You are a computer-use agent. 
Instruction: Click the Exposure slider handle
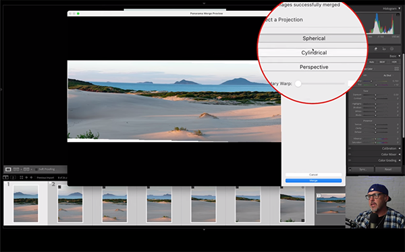[375, 94]
